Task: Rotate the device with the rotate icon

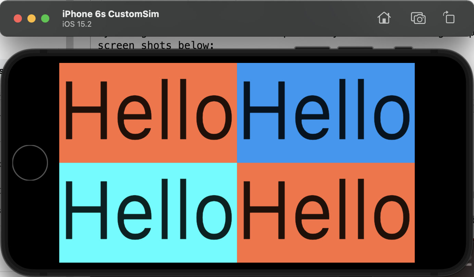Action: pyautogui.click(x=449, y=17)
